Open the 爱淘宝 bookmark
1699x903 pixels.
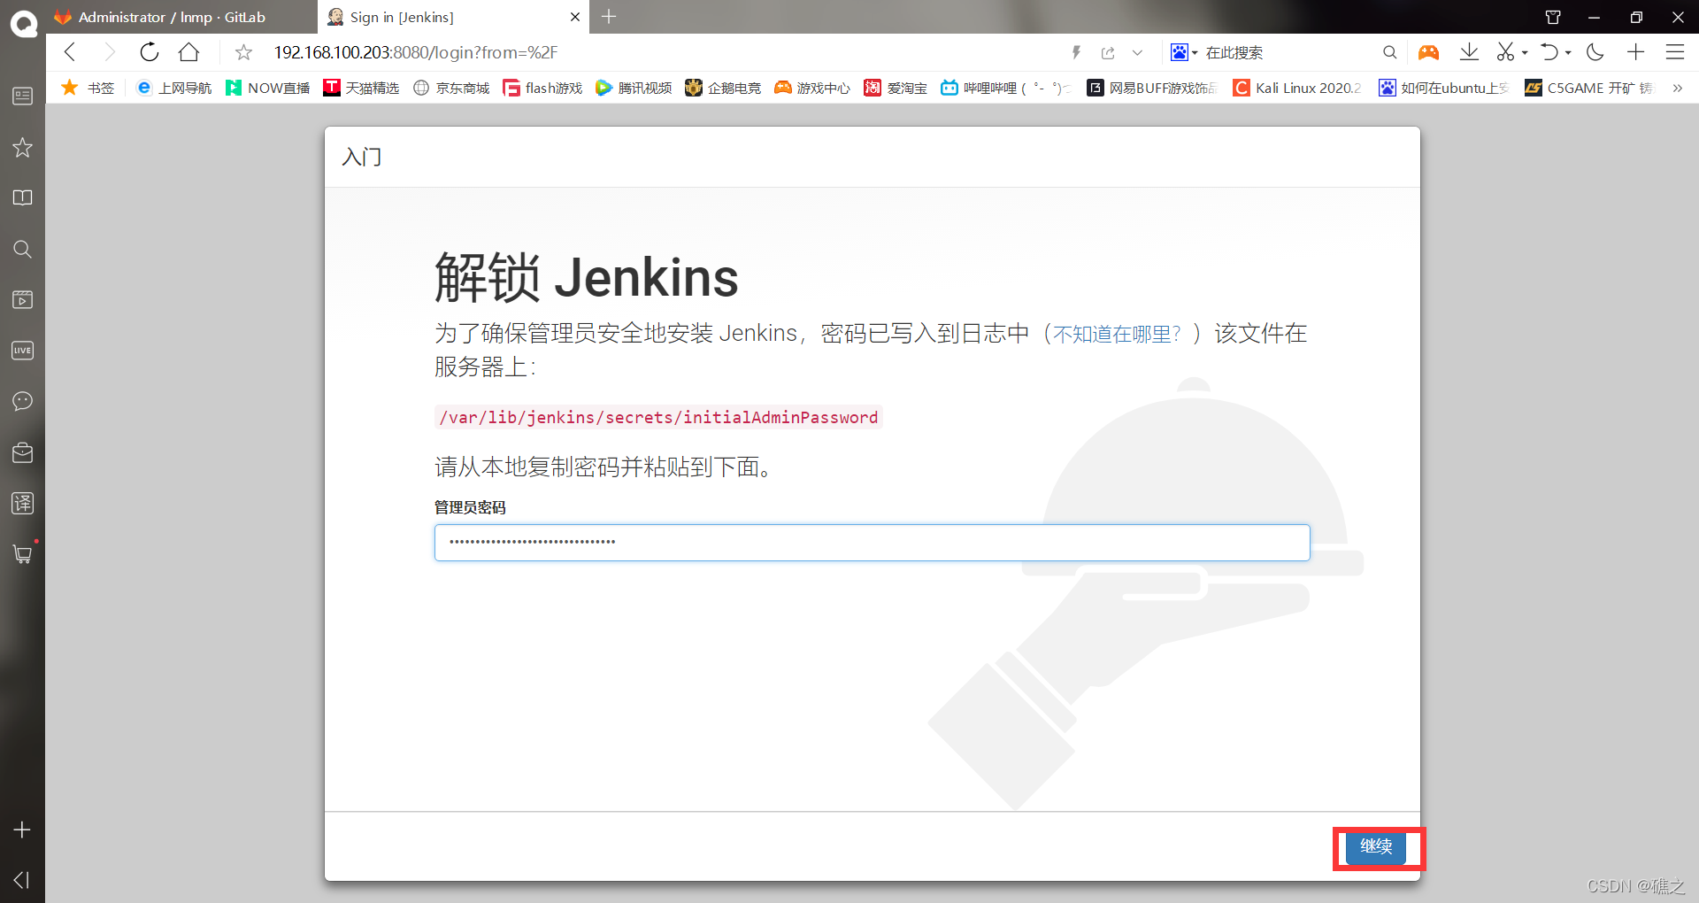click(x=896, y=88)
